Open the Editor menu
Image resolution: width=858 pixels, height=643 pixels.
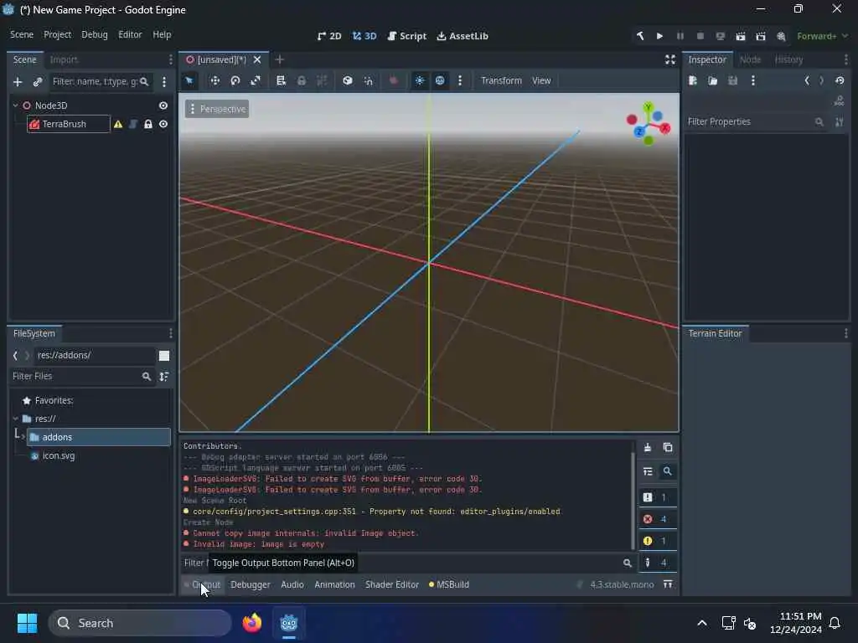pyautogui.click(x=130, y=34)
